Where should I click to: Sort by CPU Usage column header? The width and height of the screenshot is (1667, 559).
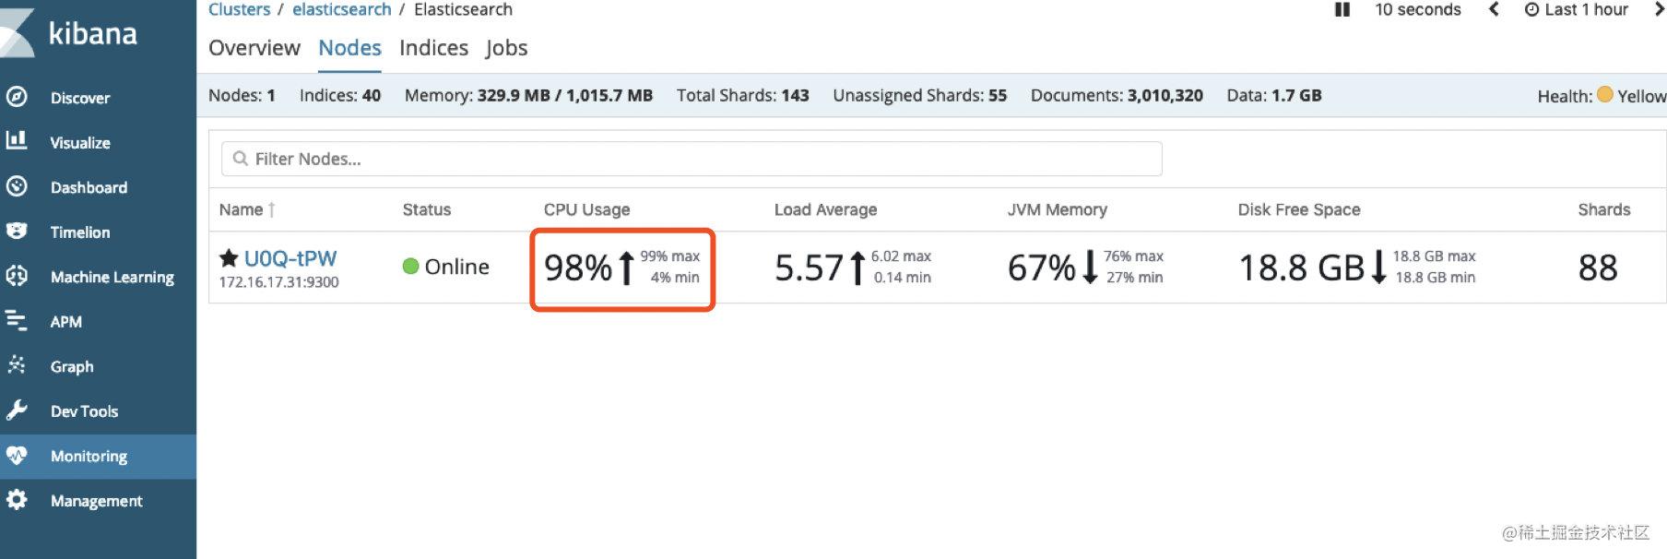587,210
